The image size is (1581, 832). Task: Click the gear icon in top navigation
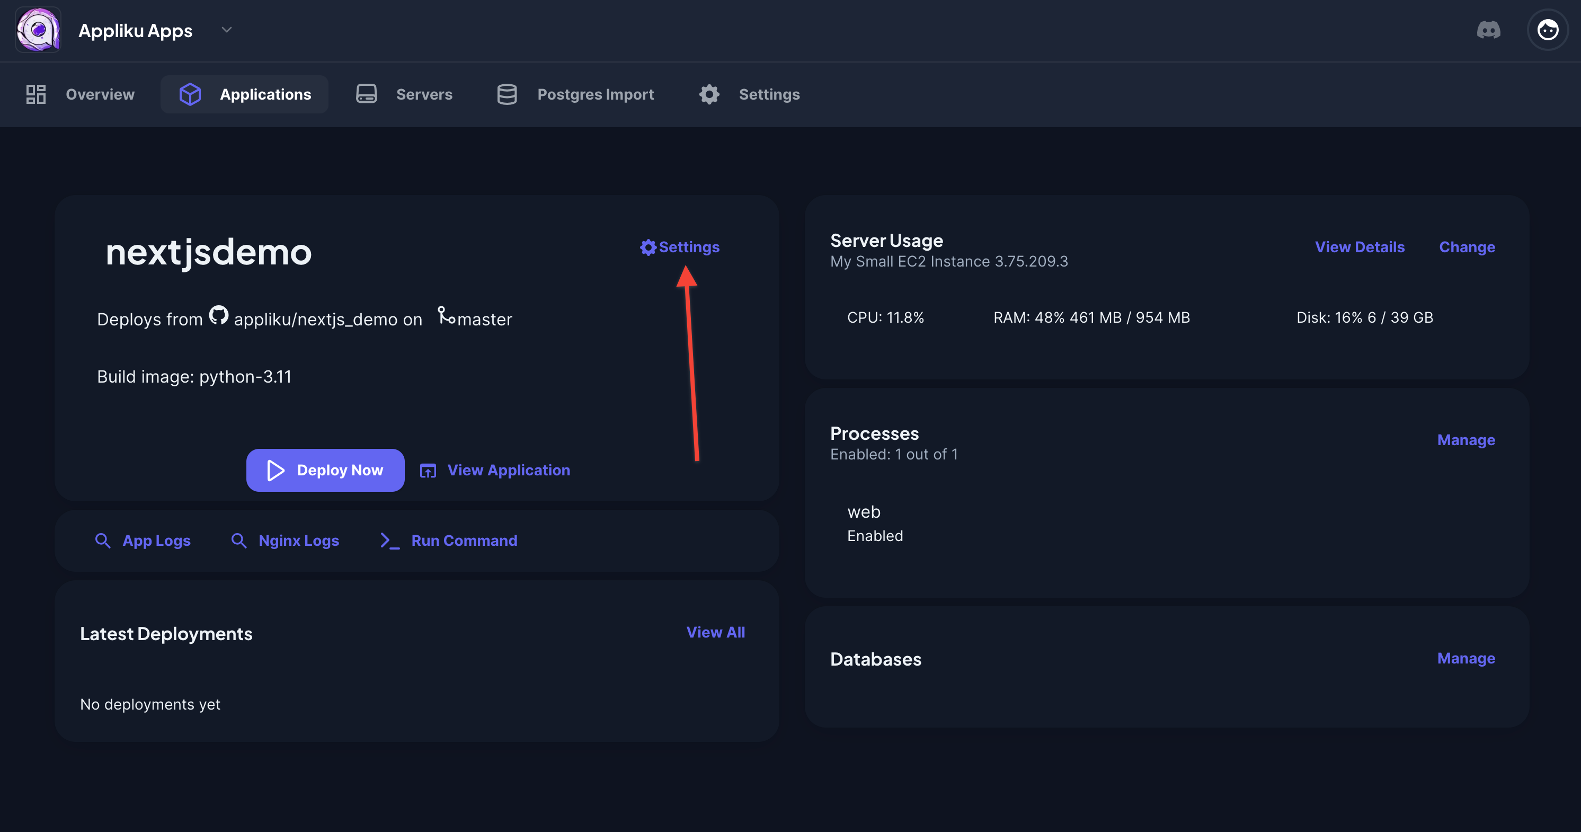tap(709, 94)
